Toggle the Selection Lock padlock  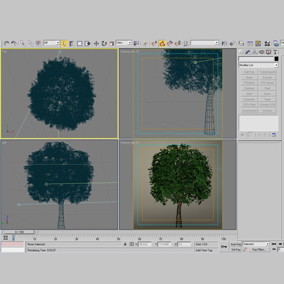pos(125,244)
